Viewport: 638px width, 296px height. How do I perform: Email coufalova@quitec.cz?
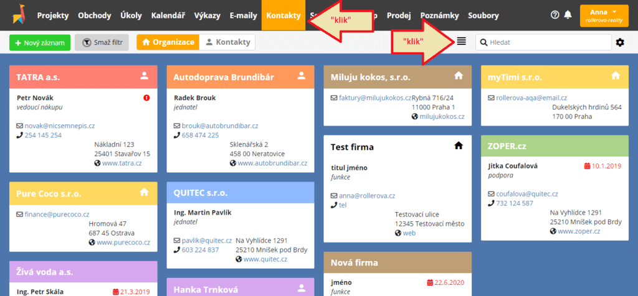click(527, 194)
